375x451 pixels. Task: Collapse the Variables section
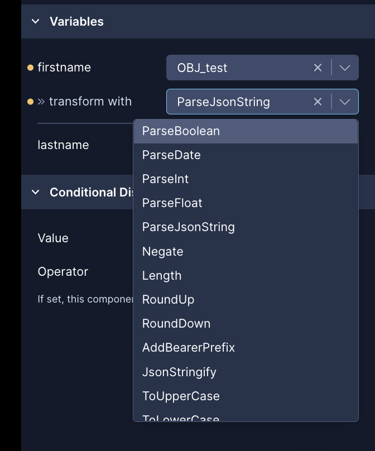[x=35, y=21]
